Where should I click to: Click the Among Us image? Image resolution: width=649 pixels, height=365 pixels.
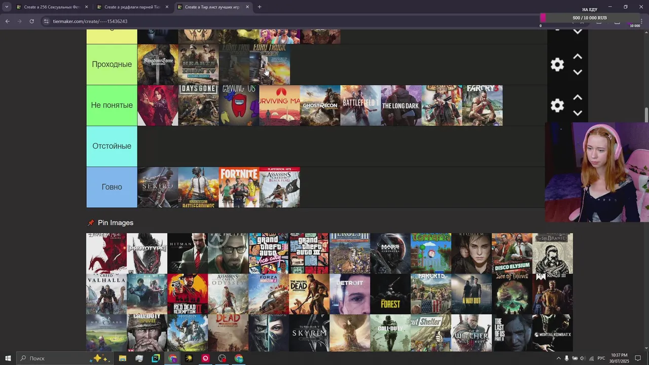239,105
